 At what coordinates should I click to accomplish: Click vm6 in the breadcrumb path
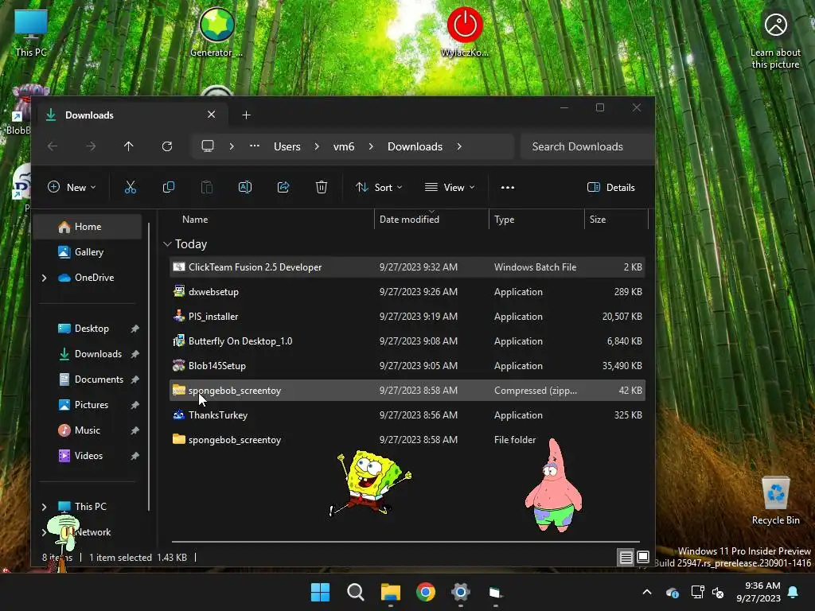344,146
